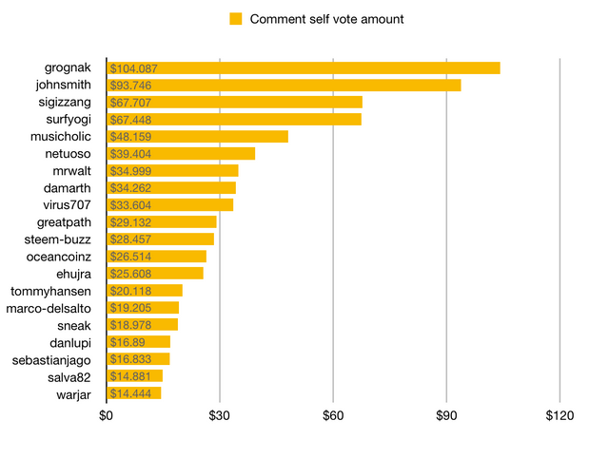Select the steem-buzz bar showing $28.457
Viewport: 609px width, 459px height.
coord(161,239)
